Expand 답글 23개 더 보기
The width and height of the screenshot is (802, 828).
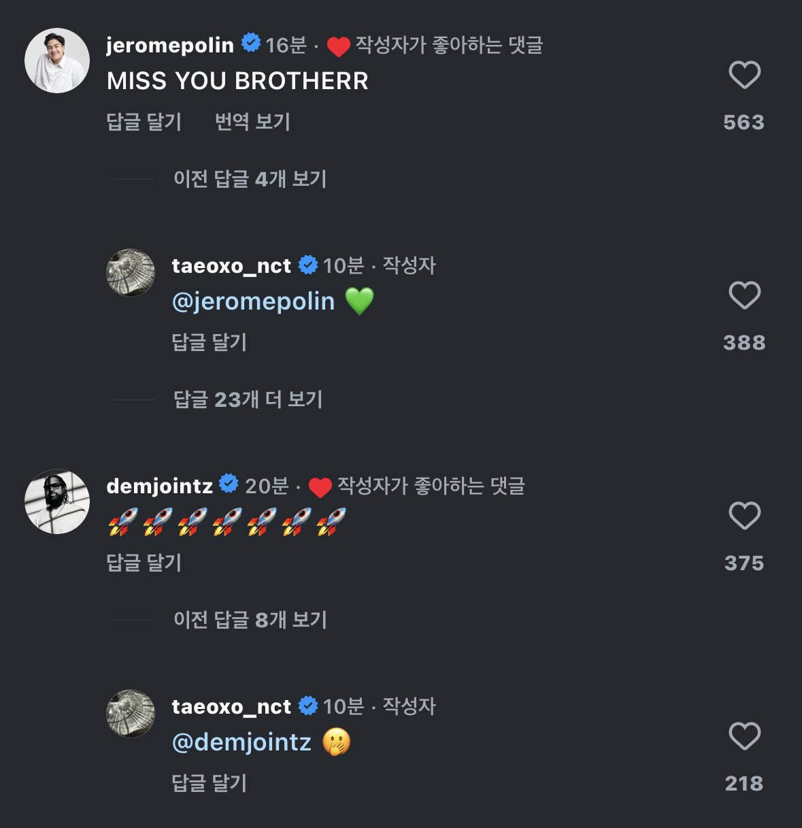tap(248, 399)
